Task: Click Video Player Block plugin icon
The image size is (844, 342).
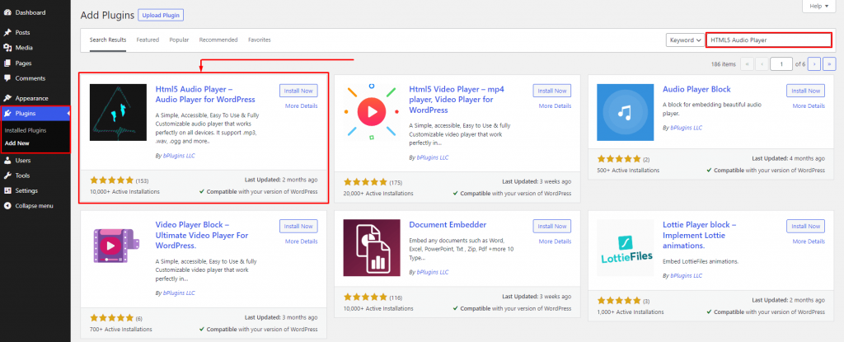Action: (x=118, y=248)
